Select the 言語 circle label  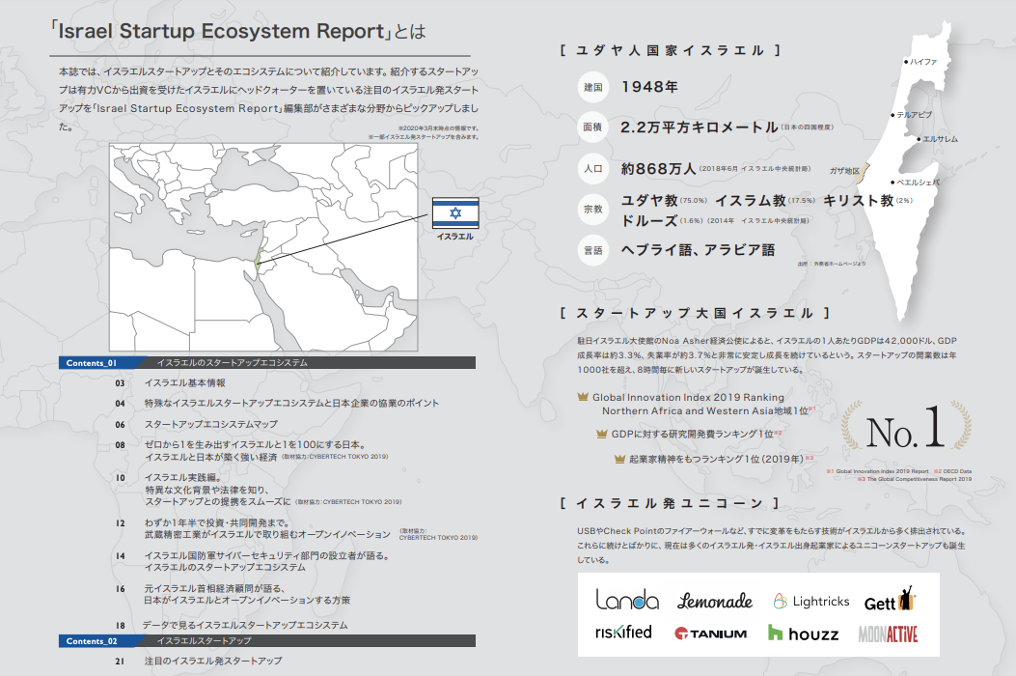pyautogui.click(x=592, y=250)
